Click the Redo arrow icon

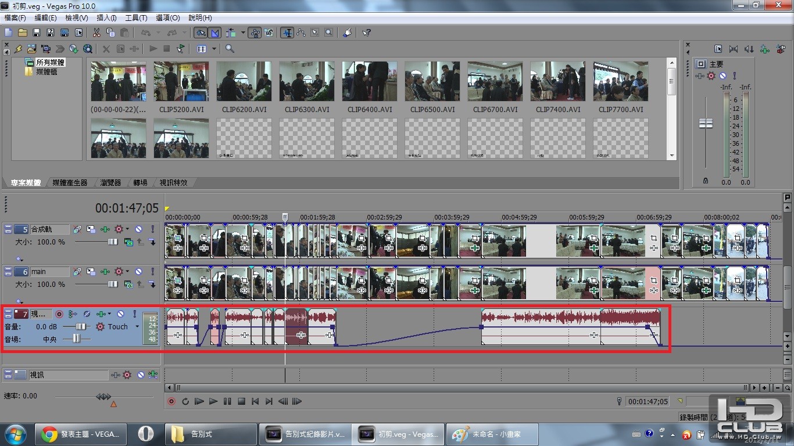[172, 33]
